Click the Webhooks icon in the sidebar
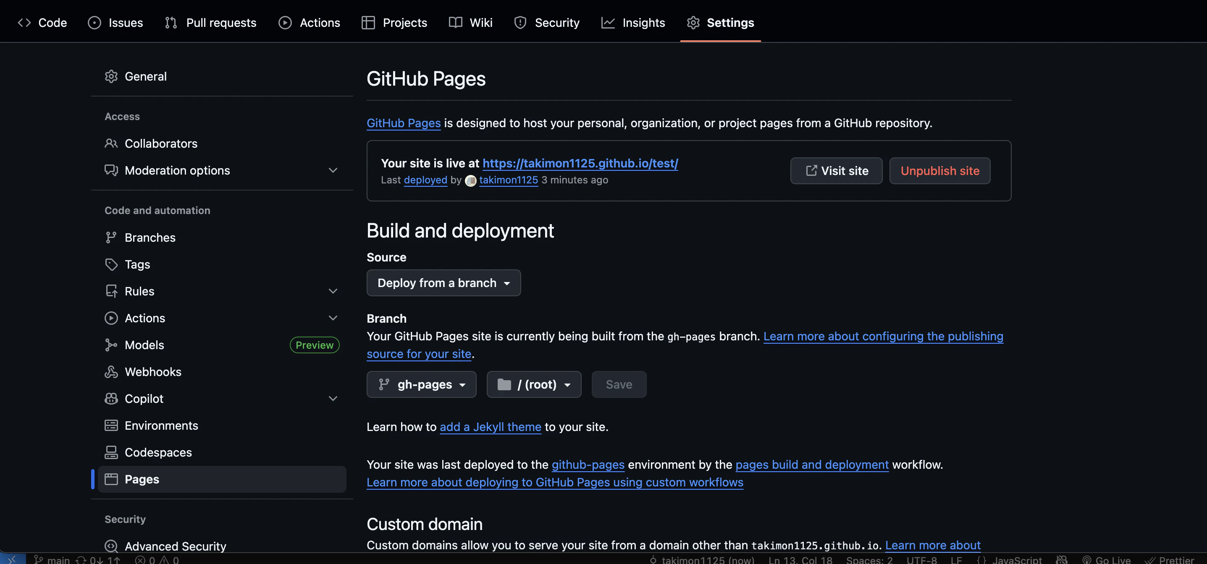The height and width of the screenshot is (564, 1207). [x=111, y=372]
